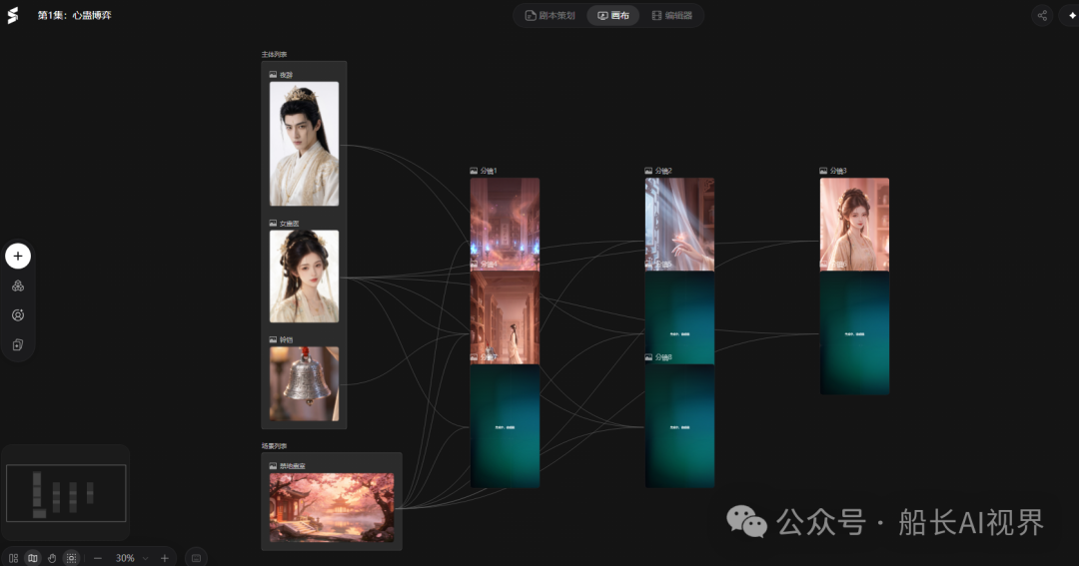Select the cherry blossom pavilion scene thumbnail
The width and height of the screenshot is (1079, 566).
click(332, 507)
